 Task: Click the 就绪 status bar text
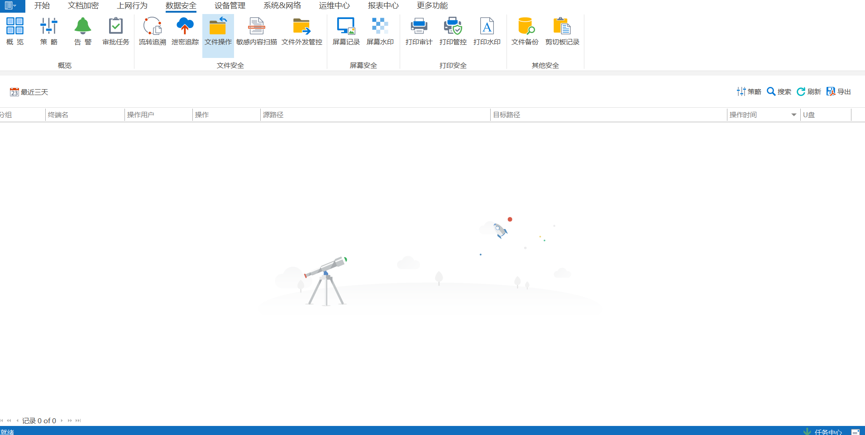[x=7, y=432]
